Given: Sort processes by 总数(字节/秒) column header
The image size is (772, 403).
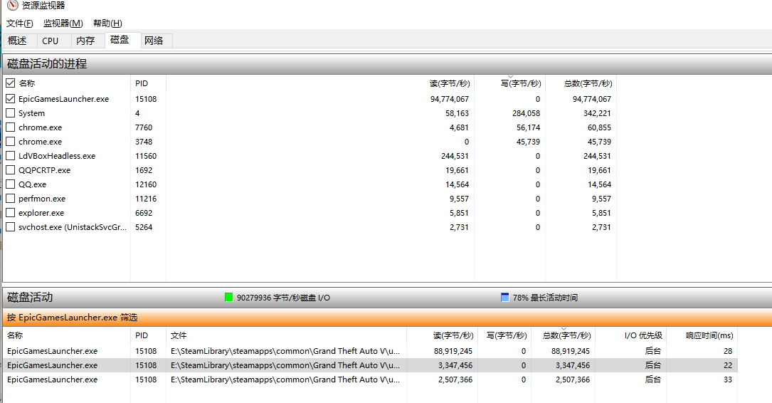Looking at the screenshot, I should (x=581, y=83).
